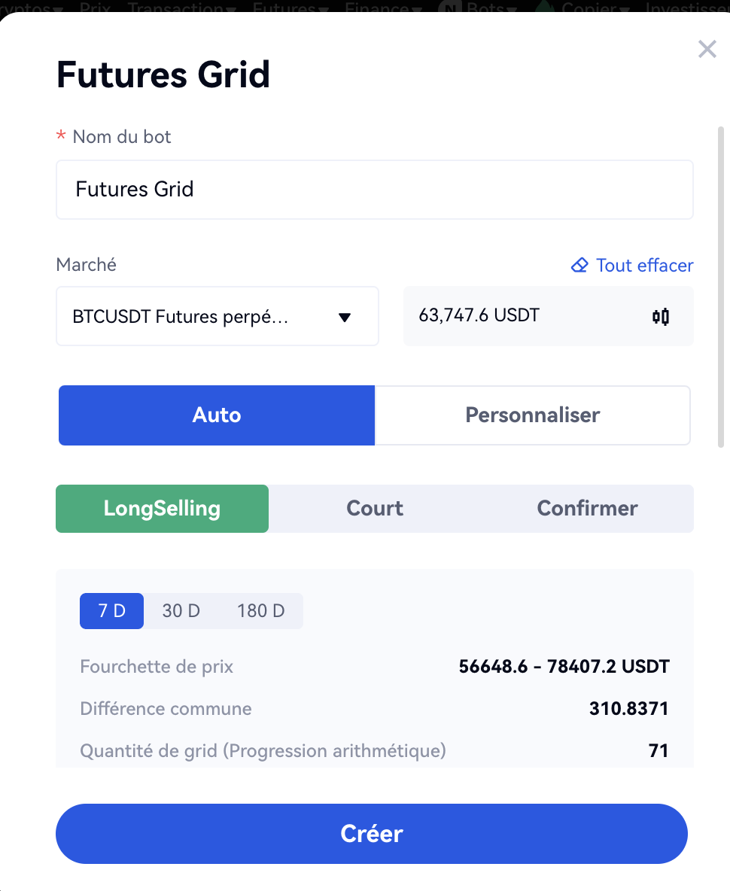Image resolution: width=730 pixels, height=891 pixels.
Task: Click into the Nom du bot field
Action: coord(374,190)
